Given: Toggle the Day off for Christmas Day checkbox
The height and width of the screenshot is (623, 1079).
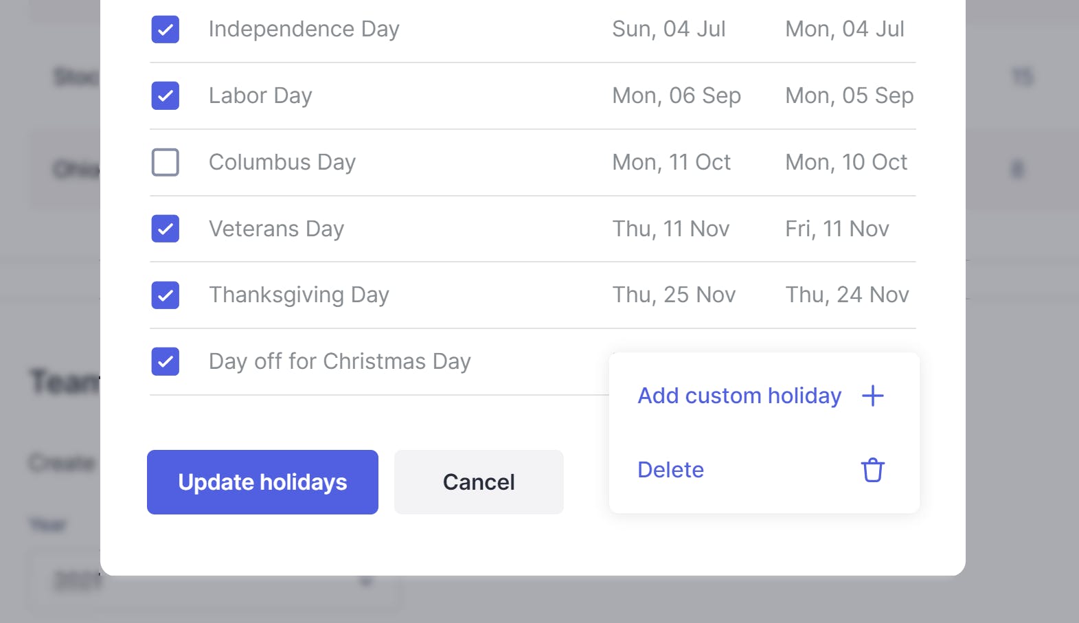Looking at the screenshot, I should pyautogui.click(x=166, y=362).
